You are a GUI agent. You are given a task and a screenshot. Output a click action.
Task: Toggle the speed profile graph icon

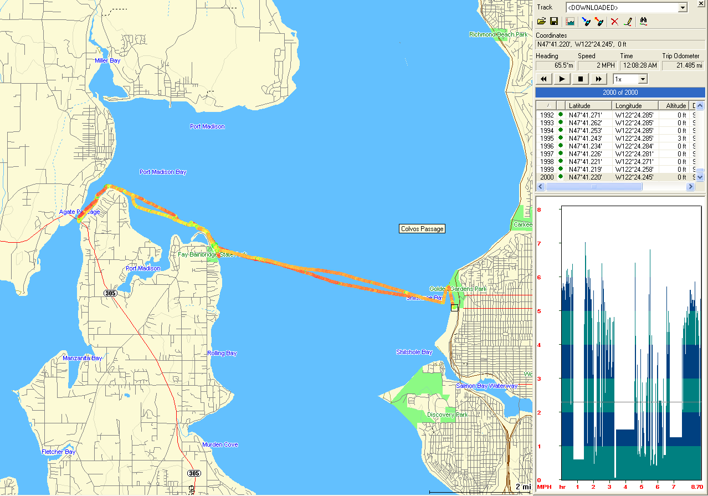570,22
